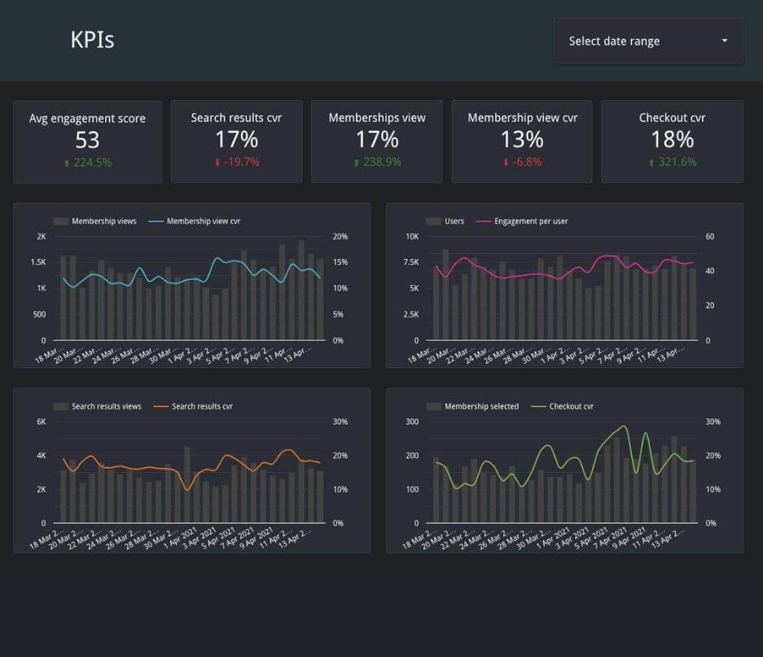
Task: Click the 9 Apr 2021 label on checkout chart
Action: (629, 538)
